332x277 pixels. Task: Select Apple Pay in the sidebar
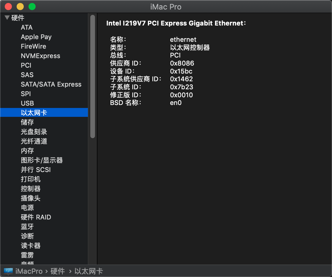point(36,37)
